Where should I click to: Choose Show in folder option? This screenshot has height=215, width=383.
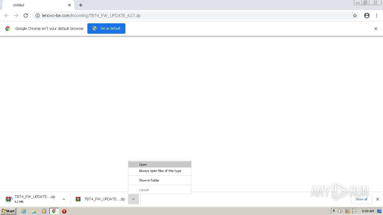[160, 180]
